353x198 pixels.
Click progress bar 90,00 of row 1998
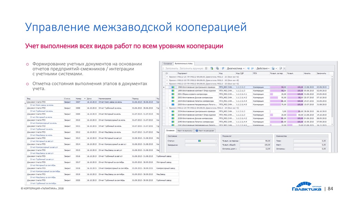pos(278,87)
